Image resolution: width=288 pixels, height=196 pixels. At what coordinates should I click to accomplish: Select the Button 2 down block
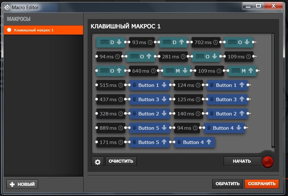point(150,114)
